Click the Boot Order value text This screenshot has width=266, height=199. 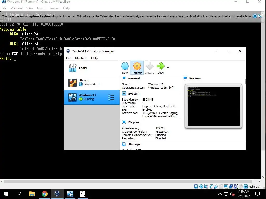[158, 106]
